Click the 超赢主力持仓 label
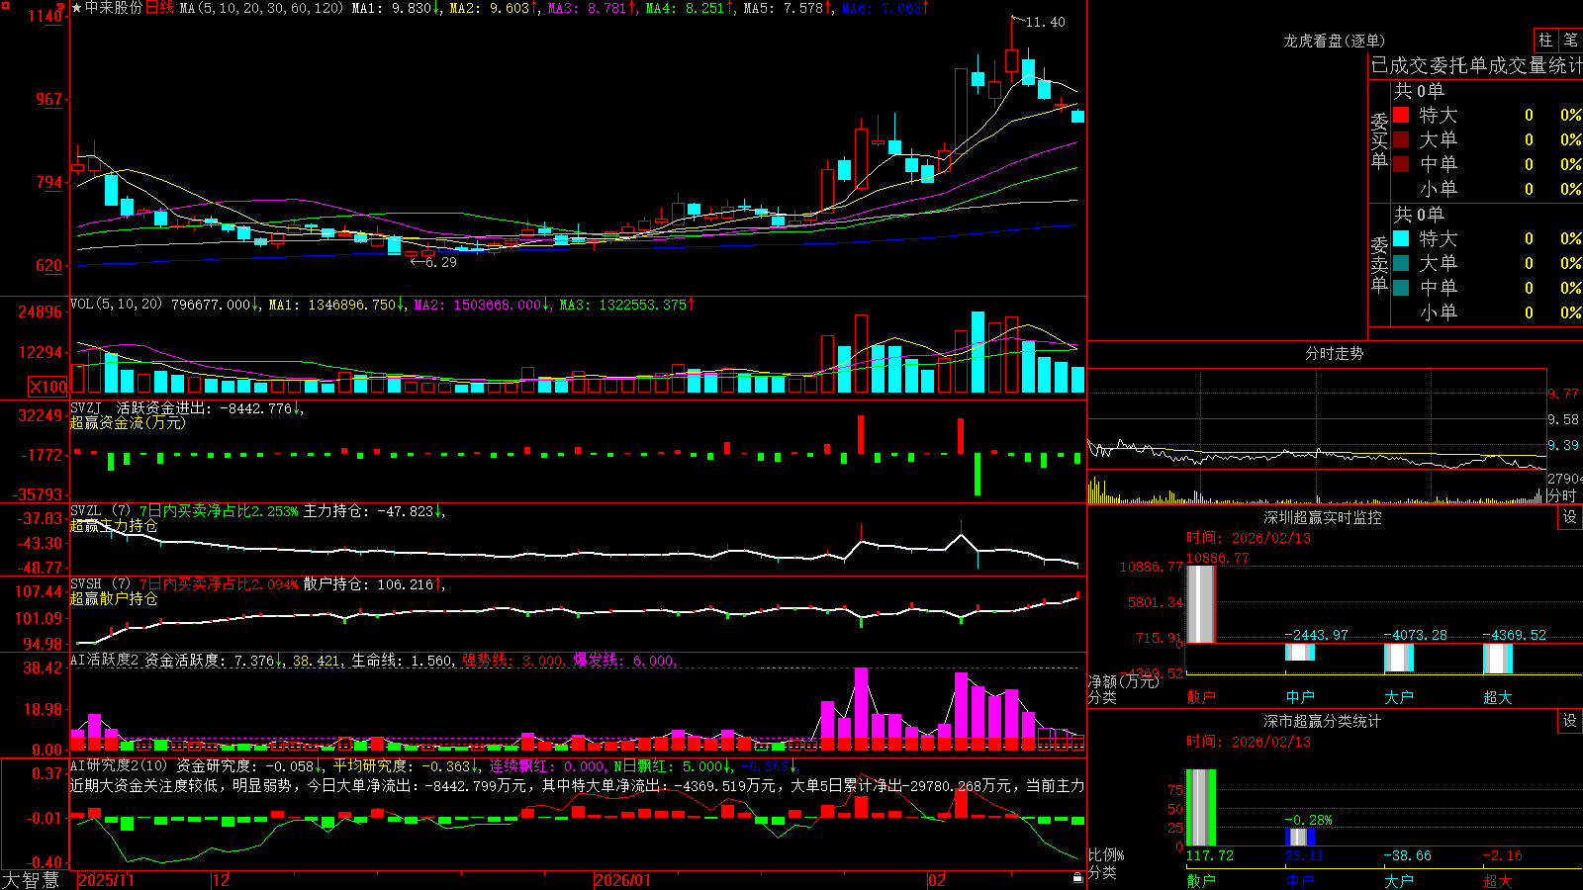Screen dimensions: 1583x890 (x=114, y=526)
